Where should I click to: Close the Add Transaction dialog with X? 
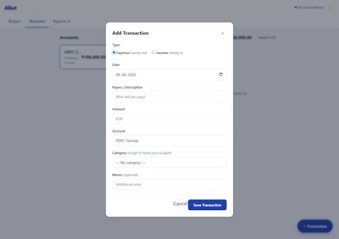(x=222, y=33)
